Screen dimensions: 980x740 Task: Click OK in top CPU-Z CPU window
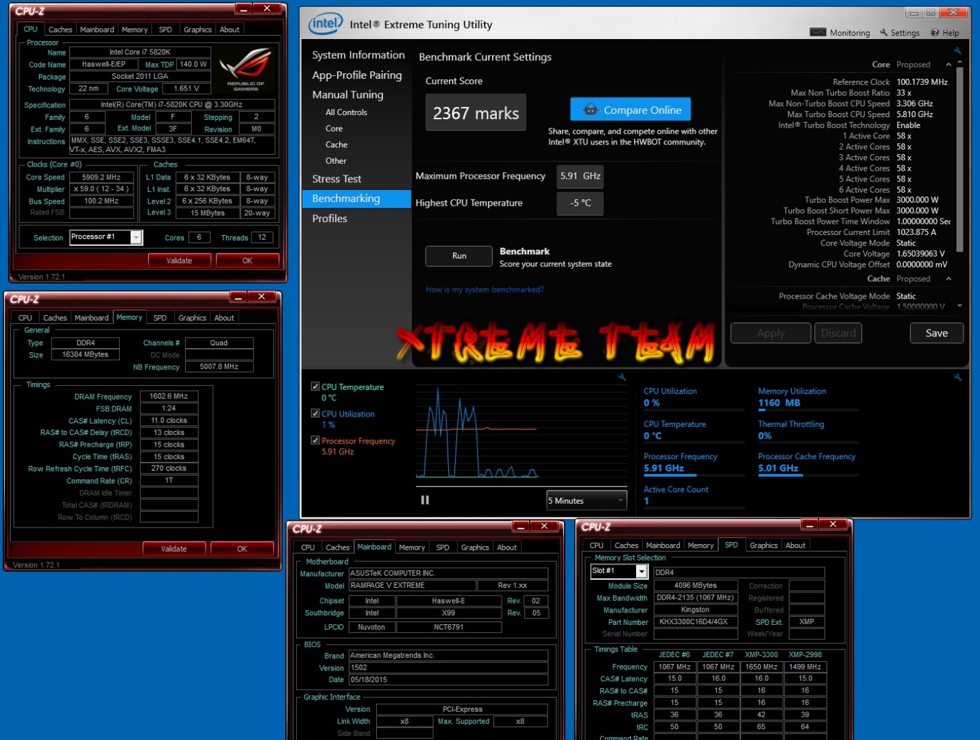(247, 261)
